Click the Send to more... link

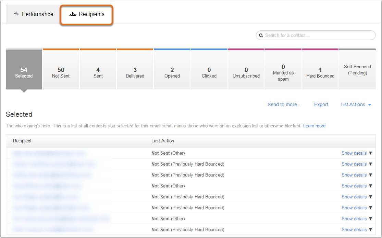[284, 105]
